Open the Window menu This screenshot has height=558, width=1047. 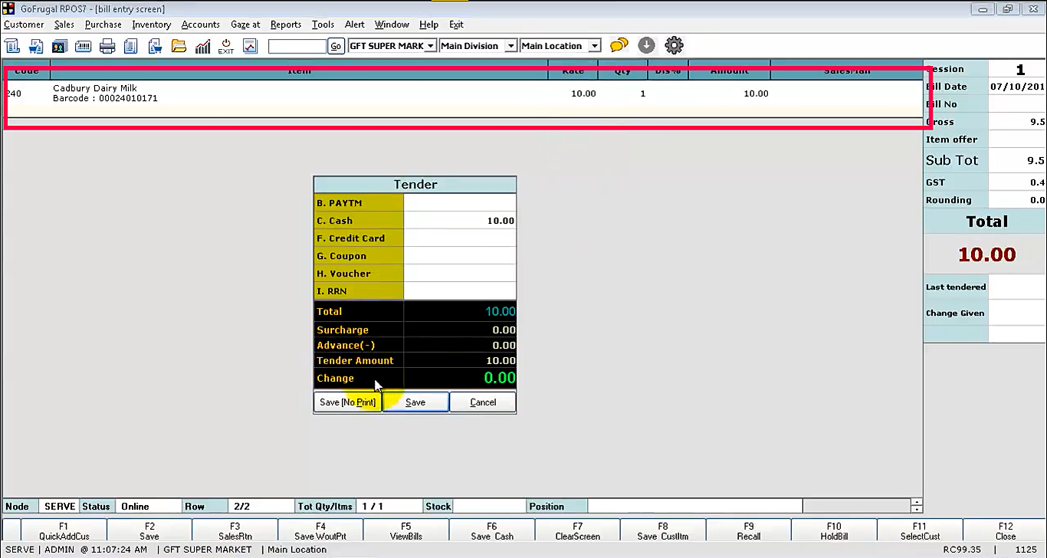click(x=392, y=25)
